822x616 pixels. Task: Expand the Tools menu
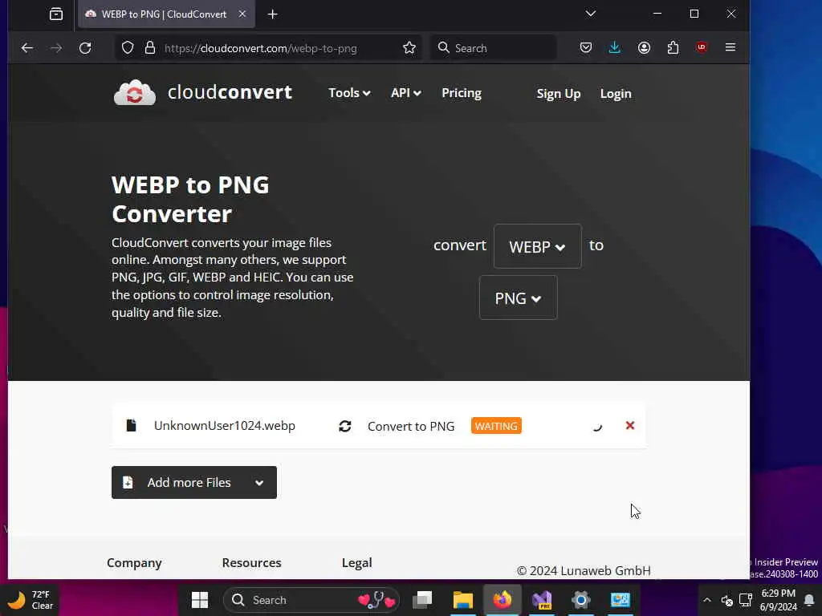point(349,93)
